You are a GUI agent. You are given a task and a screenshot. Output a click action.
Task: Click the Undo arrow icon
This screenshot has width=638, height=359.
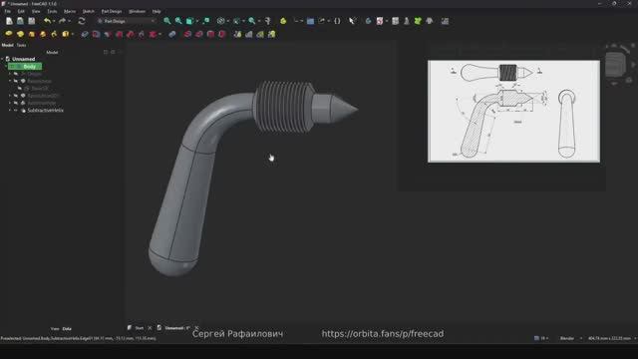coord(47,21)
